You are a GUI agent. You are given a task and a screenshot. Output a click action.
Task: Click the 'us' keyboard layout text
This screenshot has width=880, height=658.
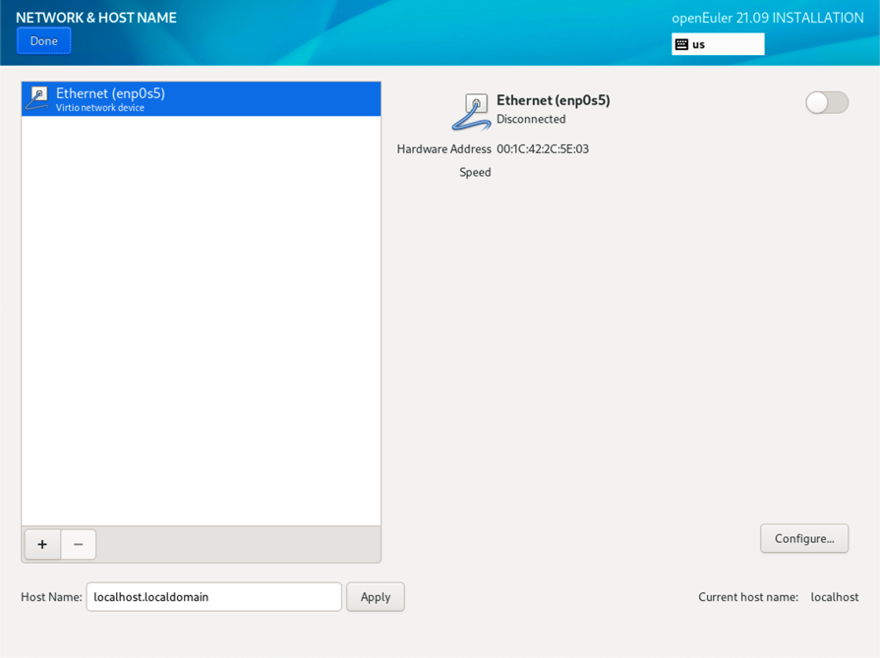699,44
